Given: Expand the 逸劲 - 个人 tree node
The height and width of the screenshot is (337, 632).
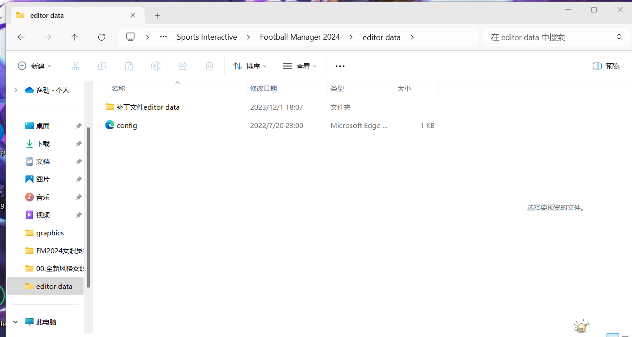Looking at the screenshot, I should click(16, 90).
